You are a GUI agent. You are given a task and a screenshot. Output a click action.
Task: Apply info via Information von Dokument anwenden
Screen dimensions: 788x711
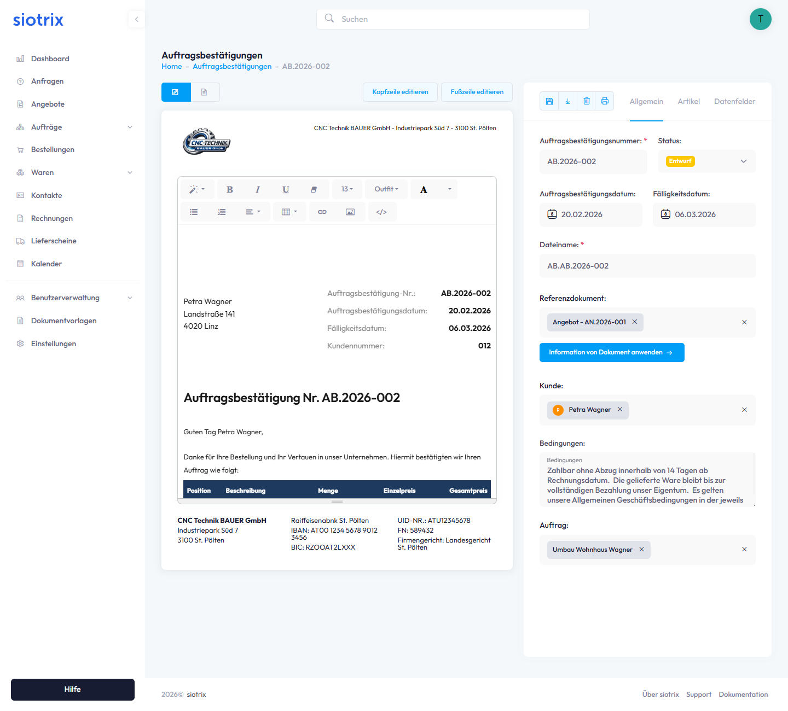coord(612,352)
